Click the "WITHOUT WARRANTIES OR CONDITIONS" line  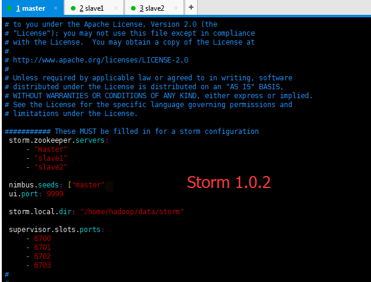[159, 96]
